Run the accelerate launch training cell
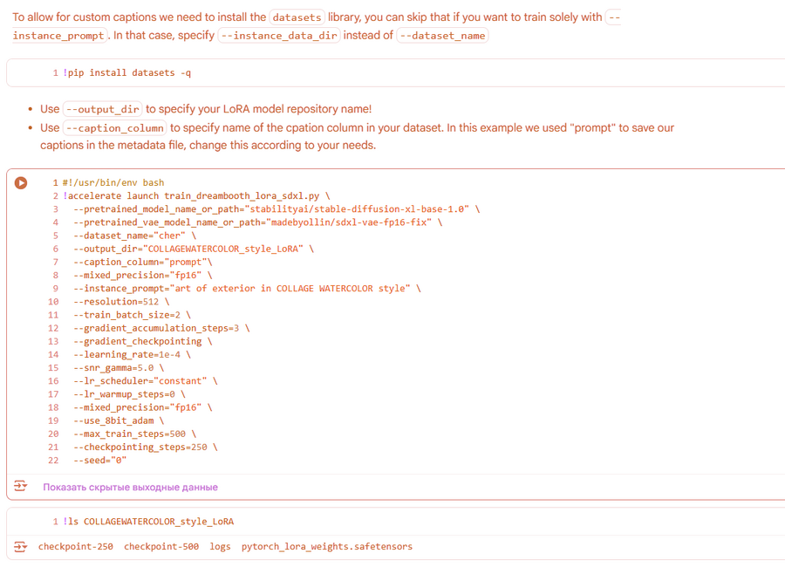Screen dimensions: 785x567 (x=21, y=183)
